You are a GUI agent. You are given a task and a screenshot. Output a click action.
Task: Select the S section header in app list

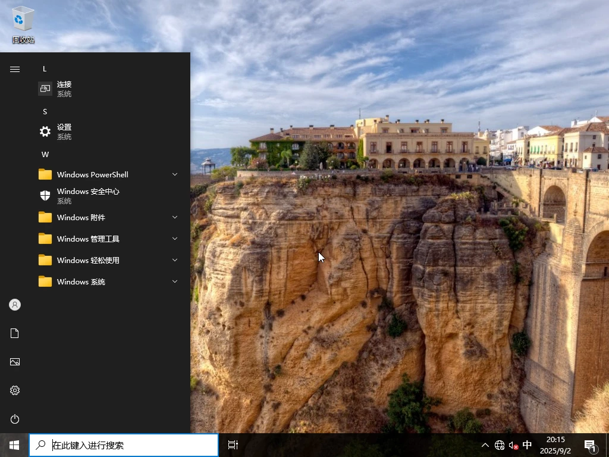coord(45,111)
